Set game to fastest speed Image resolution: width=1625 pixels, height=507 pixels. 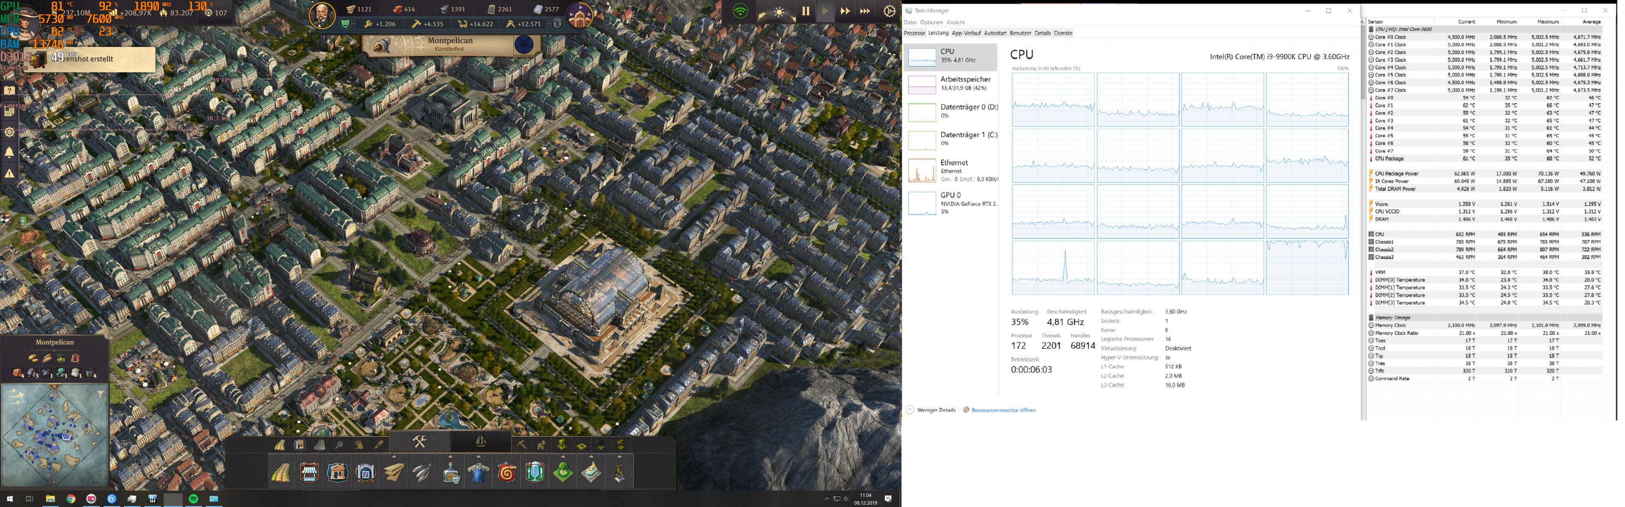(x=865, y=11)
